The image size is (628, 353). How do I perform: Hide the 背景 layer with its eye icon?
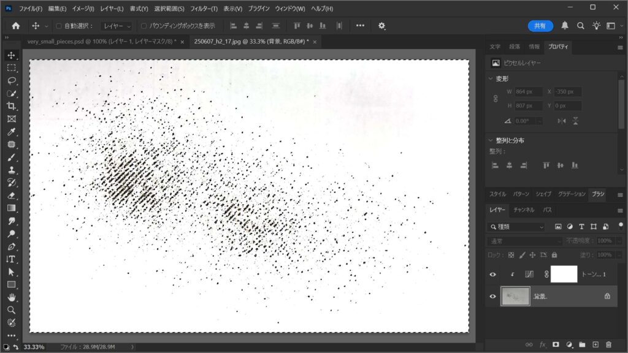492,296
